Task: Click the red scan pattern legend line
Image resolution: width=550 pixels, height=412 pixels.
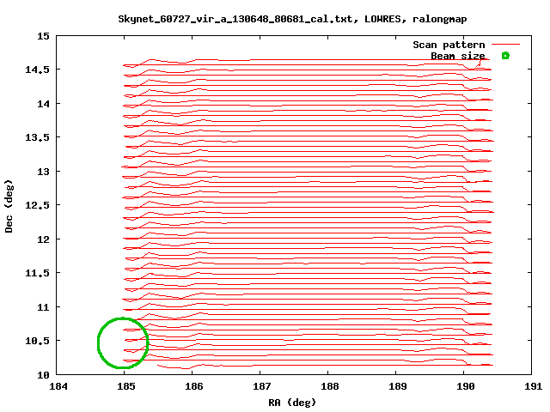Action: click(505, 45)
